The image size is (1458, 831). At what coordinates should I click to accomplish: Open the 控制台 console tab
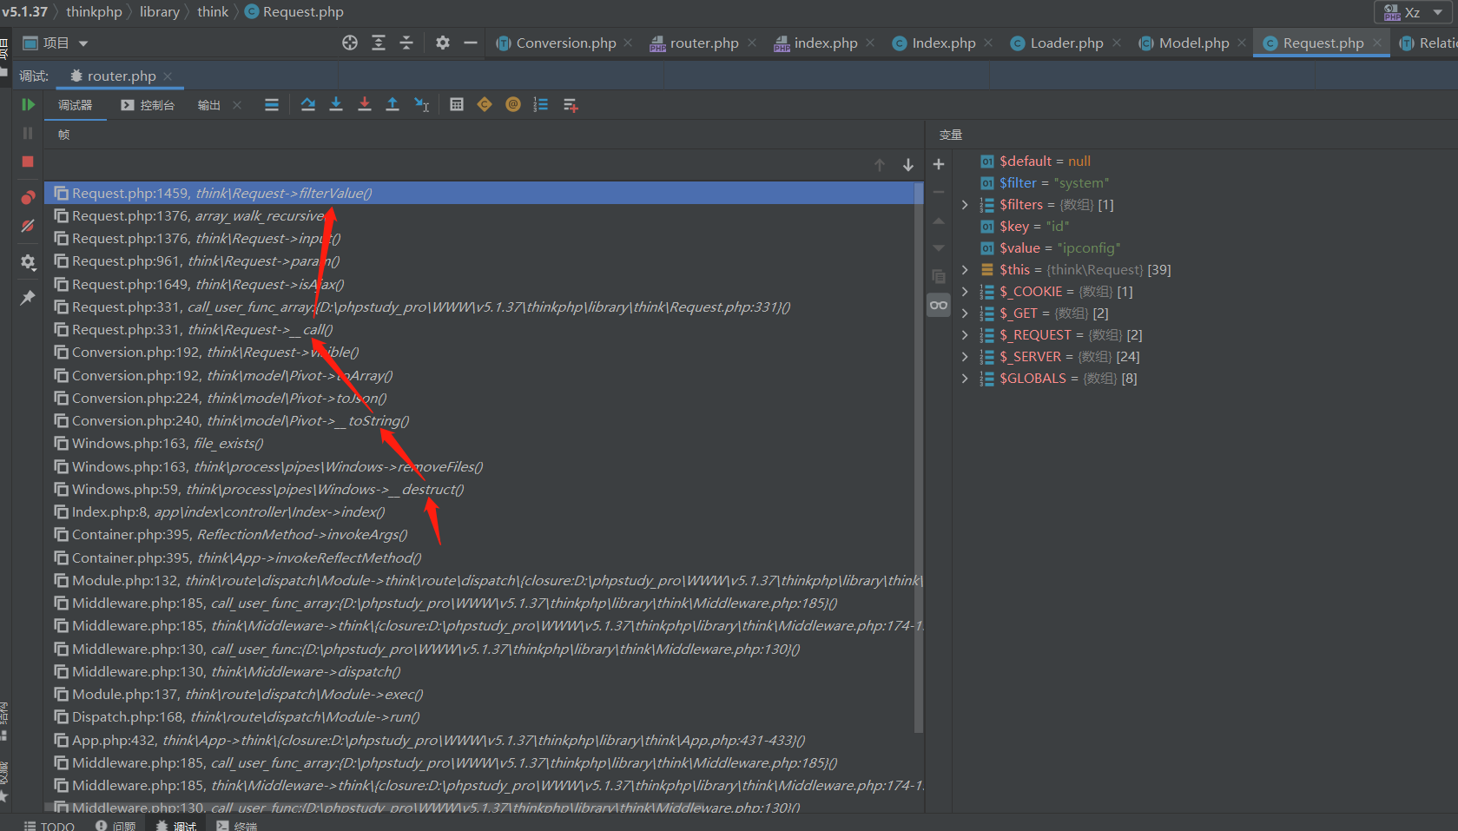coord(148,105)
